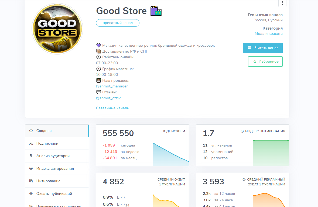Screen dimensions: 318x207
Task: Open the @shmot_otziv link
Action: tap(108, 98)
